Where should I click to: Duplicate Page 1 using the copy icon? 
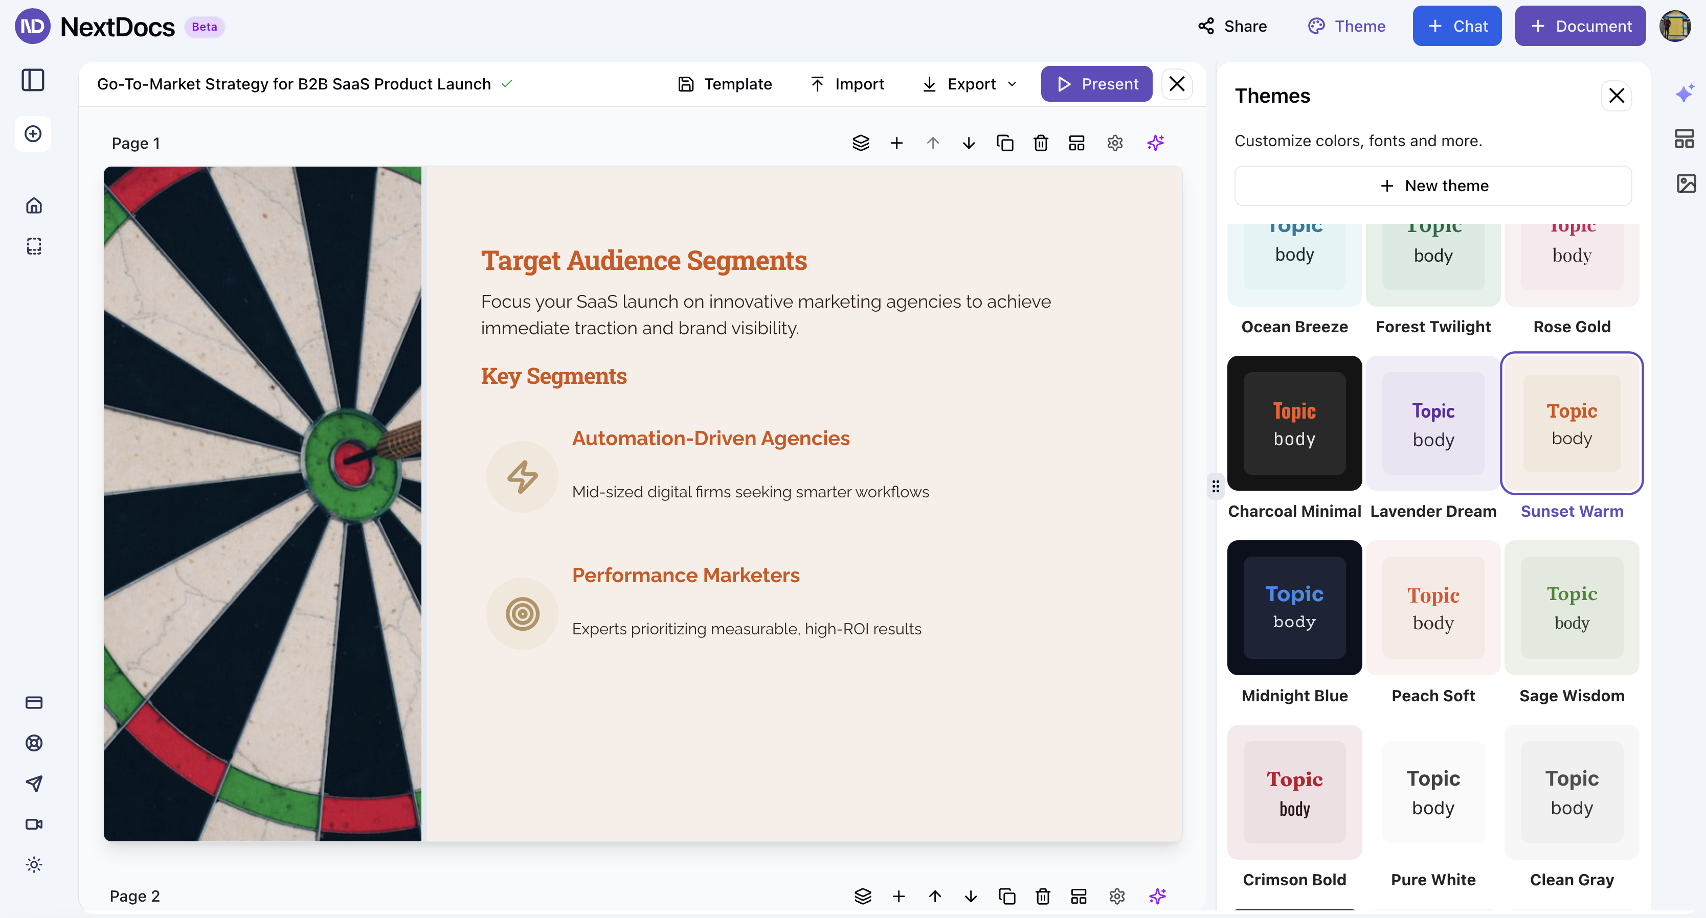[1005, 142]
